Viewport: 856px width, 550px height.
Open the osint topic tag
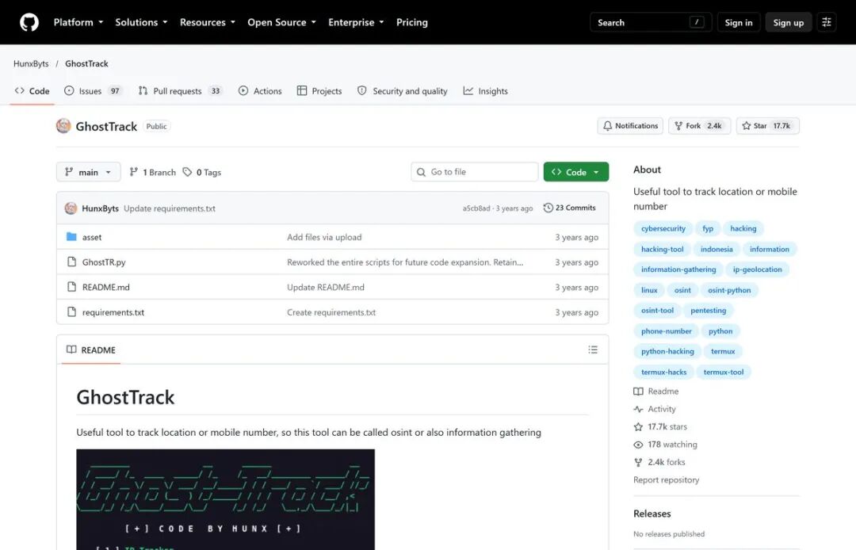(x=682, y=290)
